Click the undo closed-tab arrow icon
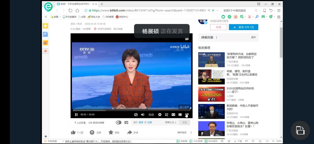This screenshot has height=144, width=314. point(271,10)
